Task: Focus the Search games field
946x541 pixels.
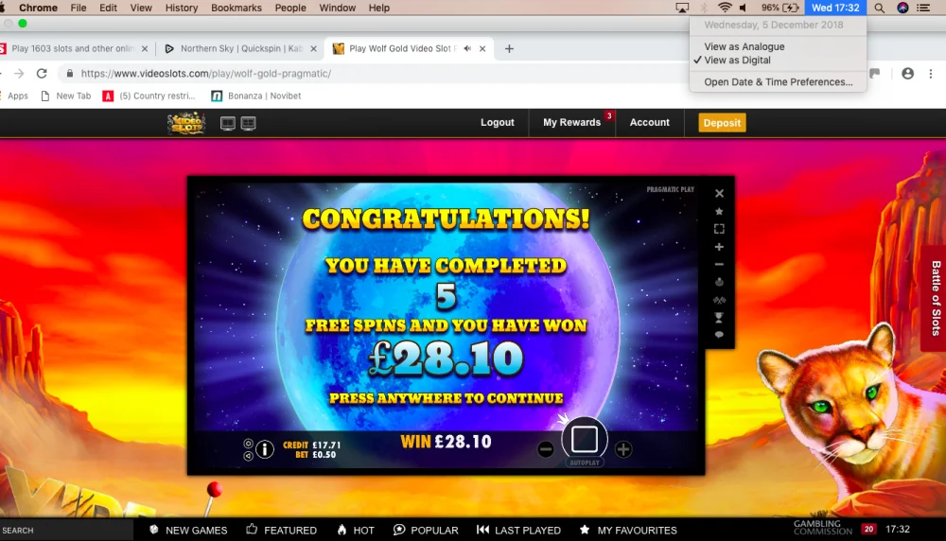Action: (x=66, y=531)
